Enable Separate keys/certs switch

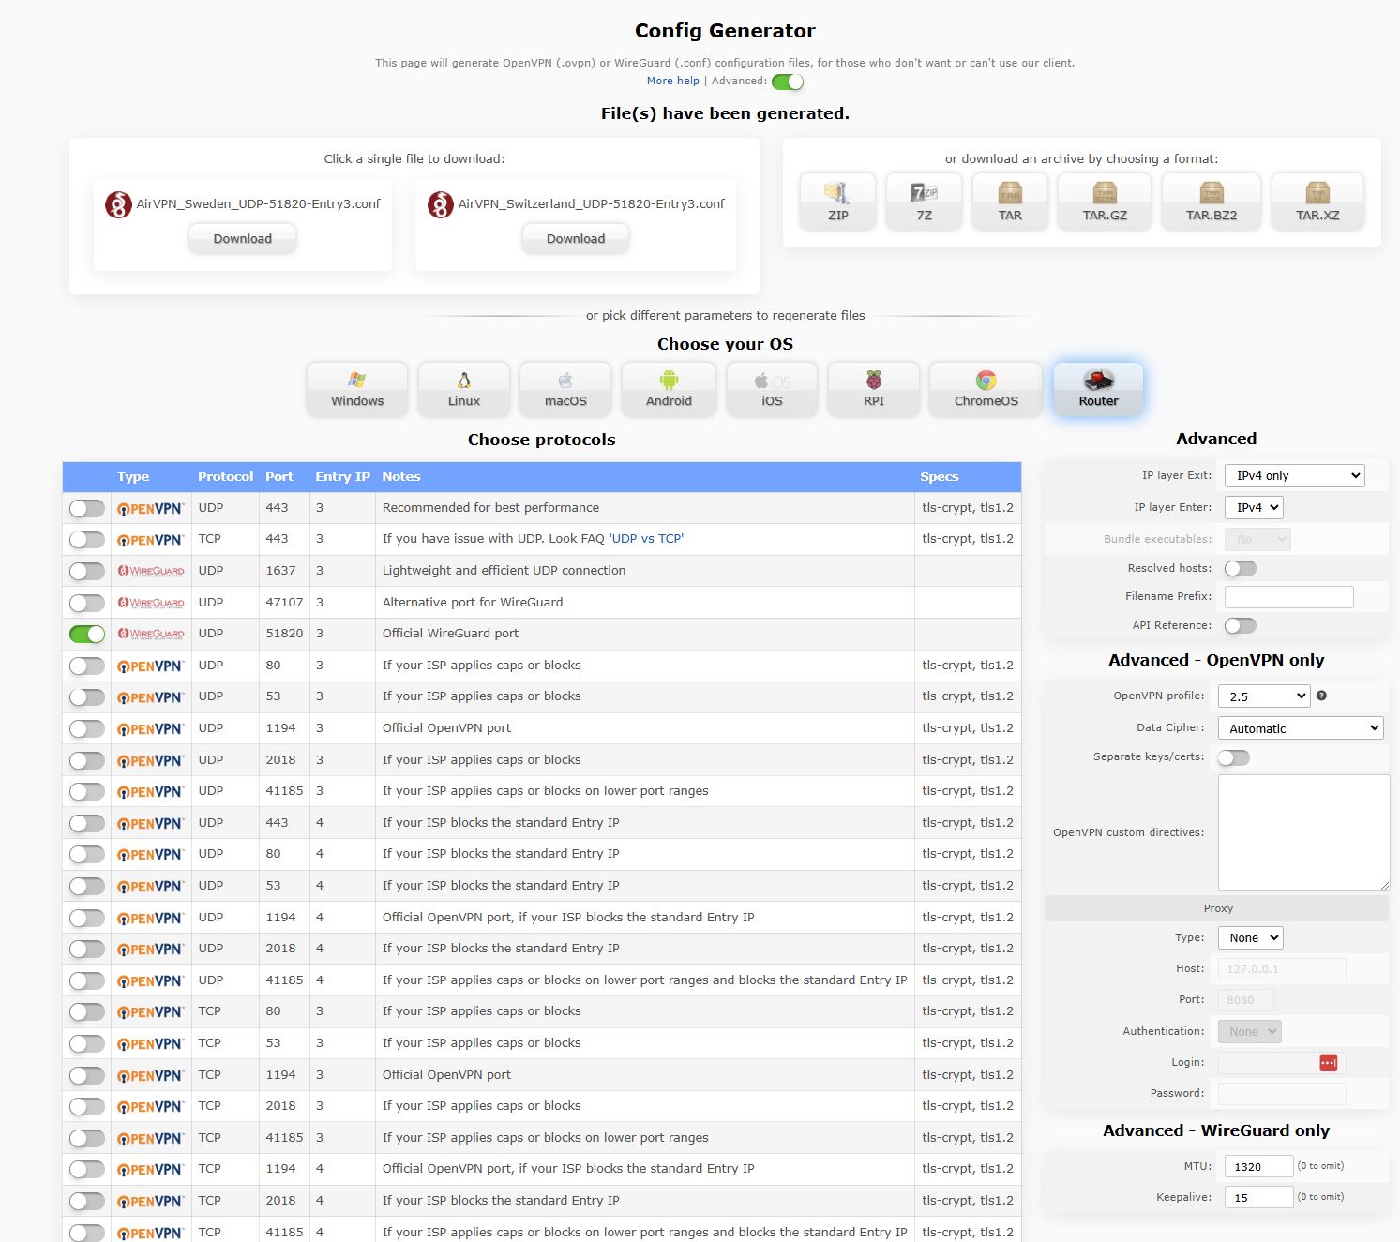click(x=1234, y=757)
